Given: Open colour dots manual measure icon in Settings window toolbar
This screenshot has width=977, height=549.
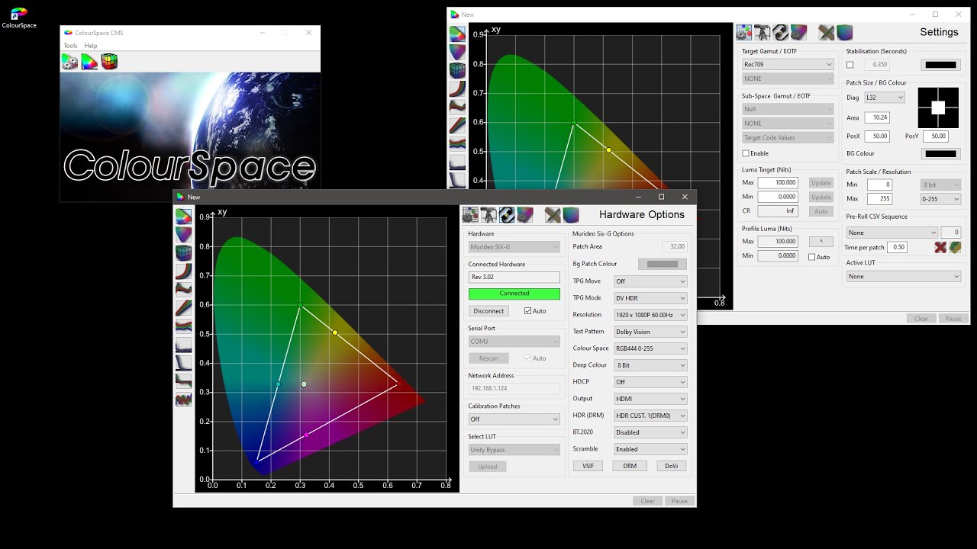Looking at the screenshot, I should (744, 33).
